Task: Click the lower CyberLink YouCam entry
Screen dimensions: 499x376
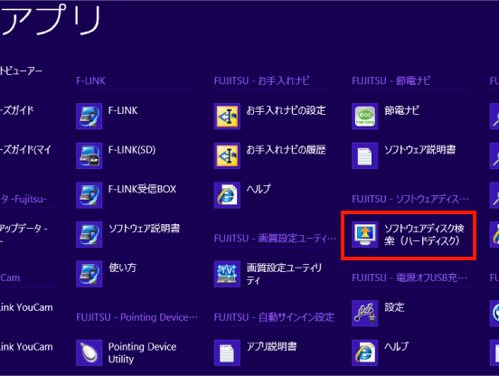Action: tap(26, 347)
